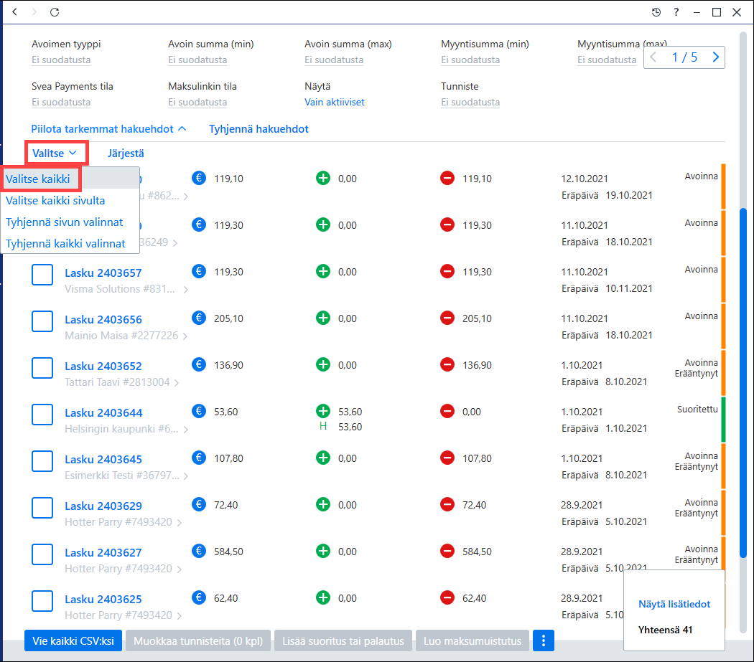This screenshot has height=662, width=754.
Task: Click Lisää suoritus tai palautus button
Action: (x=343, y=641)
